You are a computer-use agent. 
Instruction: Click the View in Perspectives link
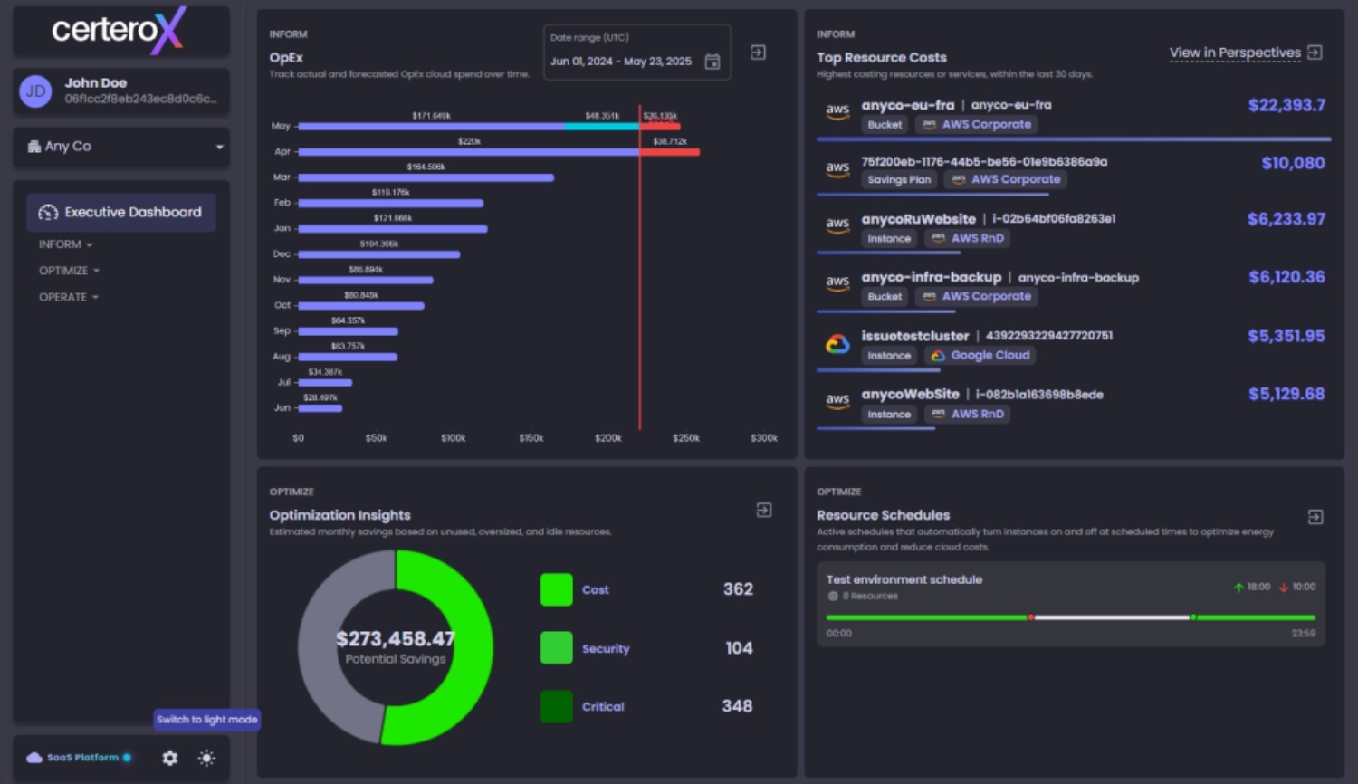pyautogui.click(x=1235, y=53)
